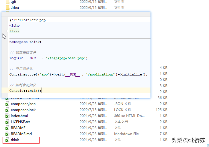The width and height of the screenshot is (209, 147).
Task: Click the LOCK 文件 type cell
Action: click(123, 110)
